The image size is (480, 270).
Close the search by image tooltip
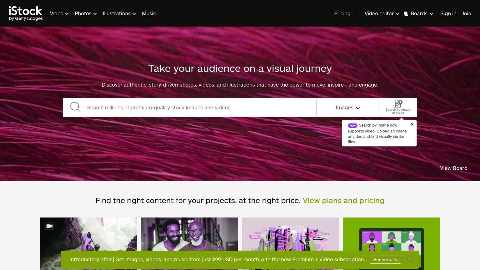click(412, 124)
